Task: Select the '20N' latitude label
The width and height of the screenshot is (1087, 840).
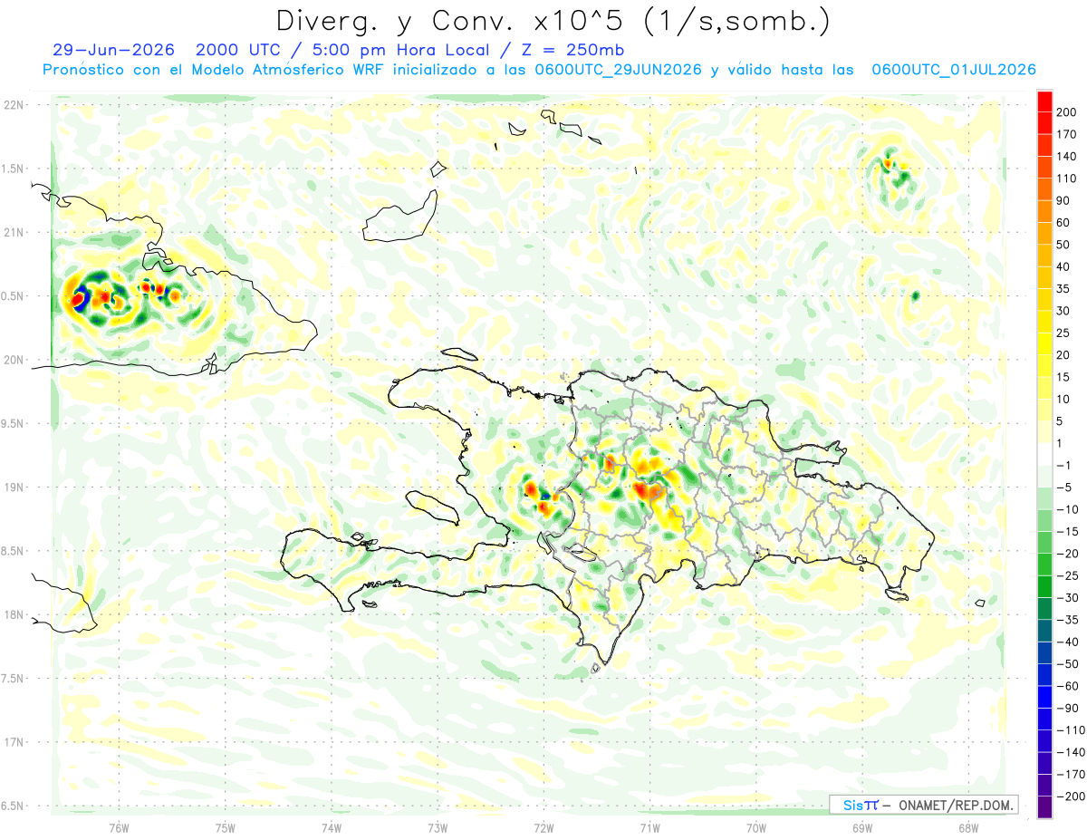Action: click(x=14, y=360)
